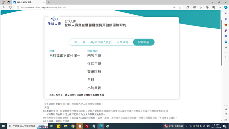
Task: Click the 全球人壽實在醫靠醫療費用健康保險附約 title
Action: pos(95,25)
